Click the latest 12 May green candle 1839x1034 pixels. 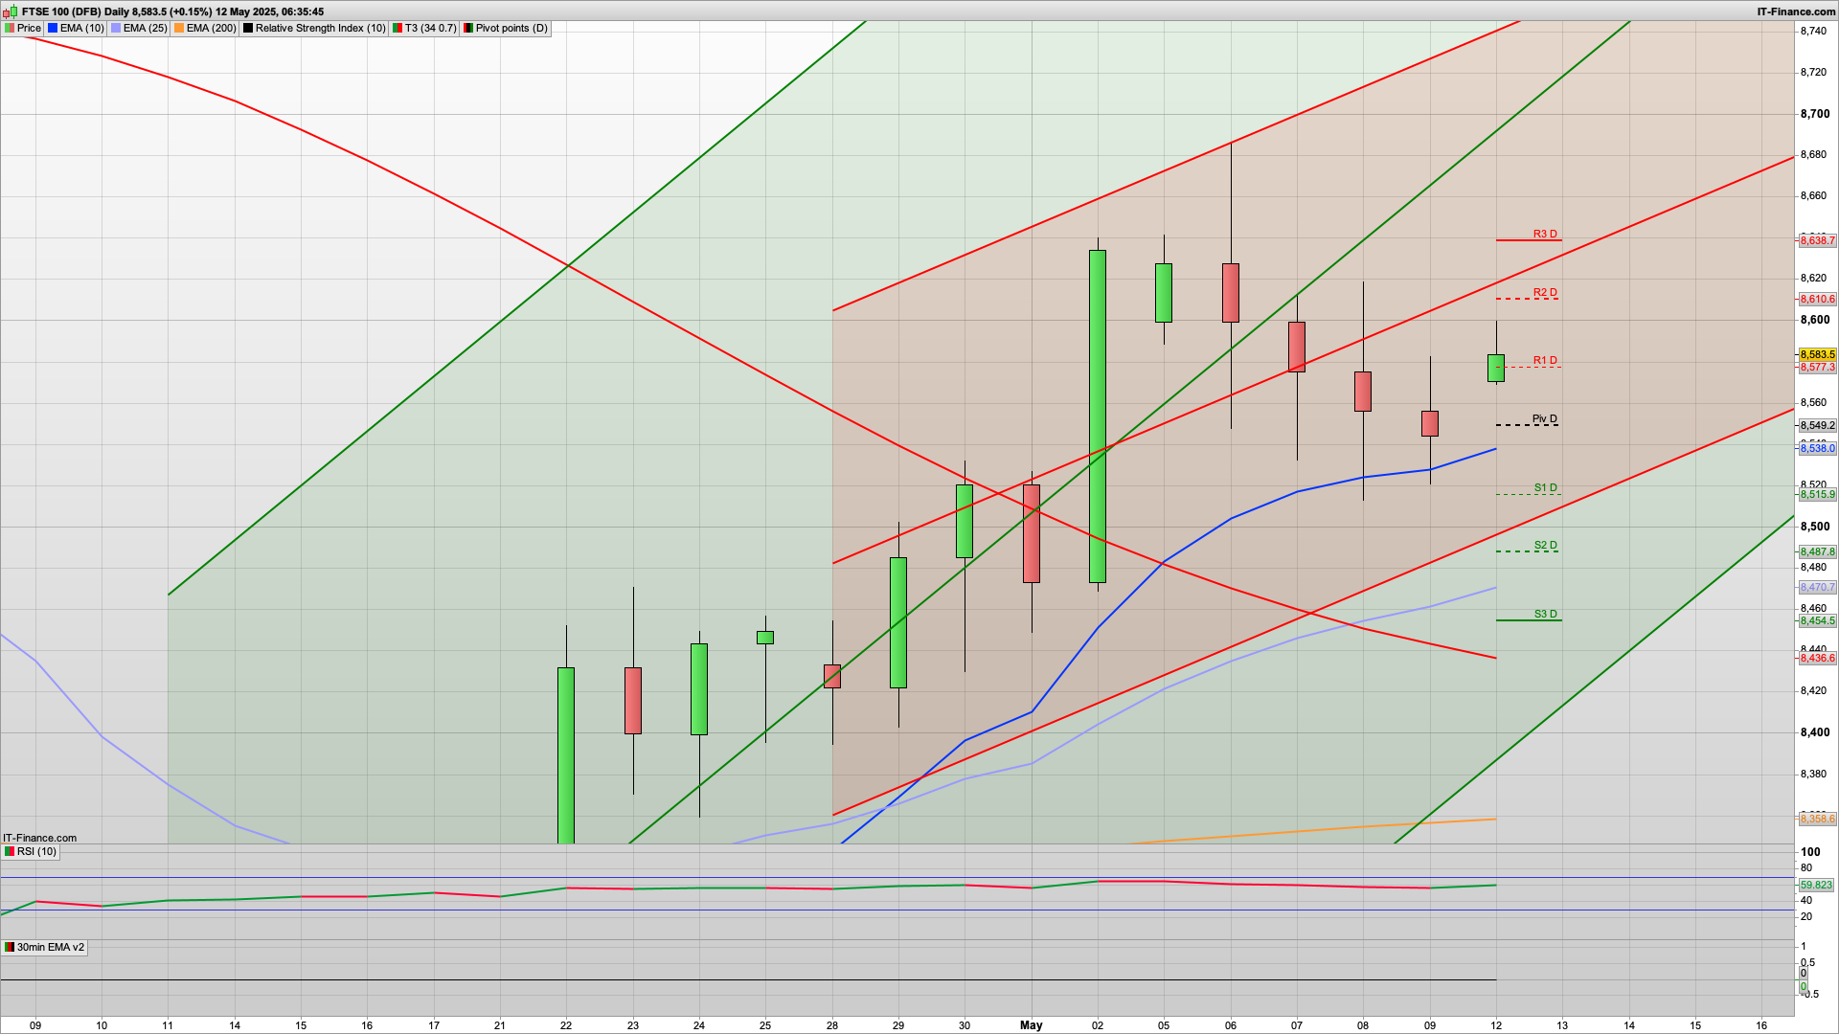(x=1496, y=368)
